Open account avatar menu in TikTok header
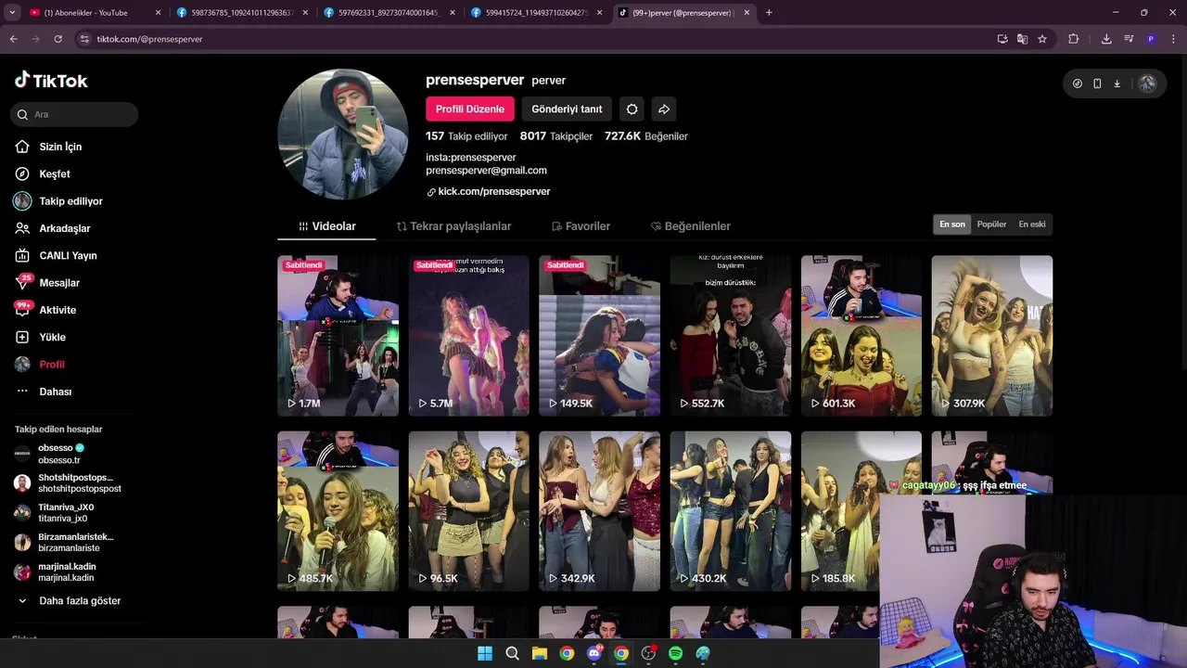The width and height of the screenshot is (1187, 668). (x=1147, y=83)
